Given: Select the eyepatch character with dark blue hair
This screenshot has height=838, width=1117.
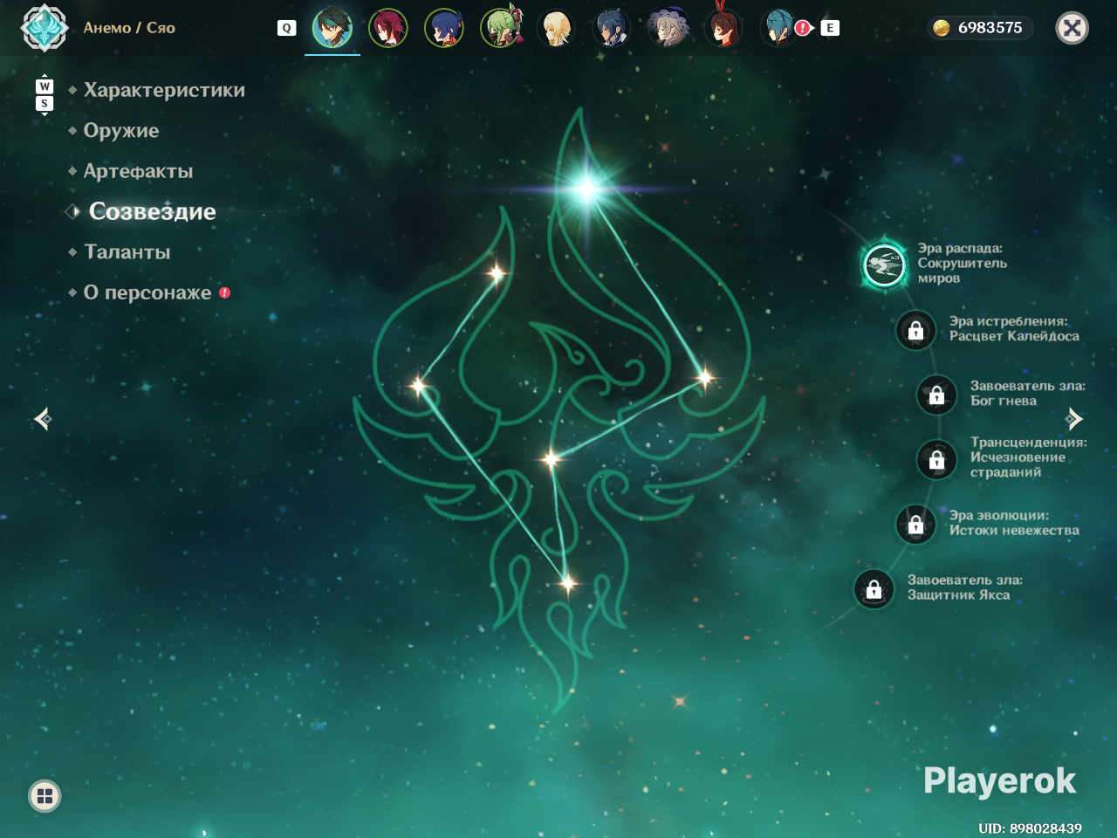Looking at the screenshot, I should pyautogui.click(x=612, y=28).
